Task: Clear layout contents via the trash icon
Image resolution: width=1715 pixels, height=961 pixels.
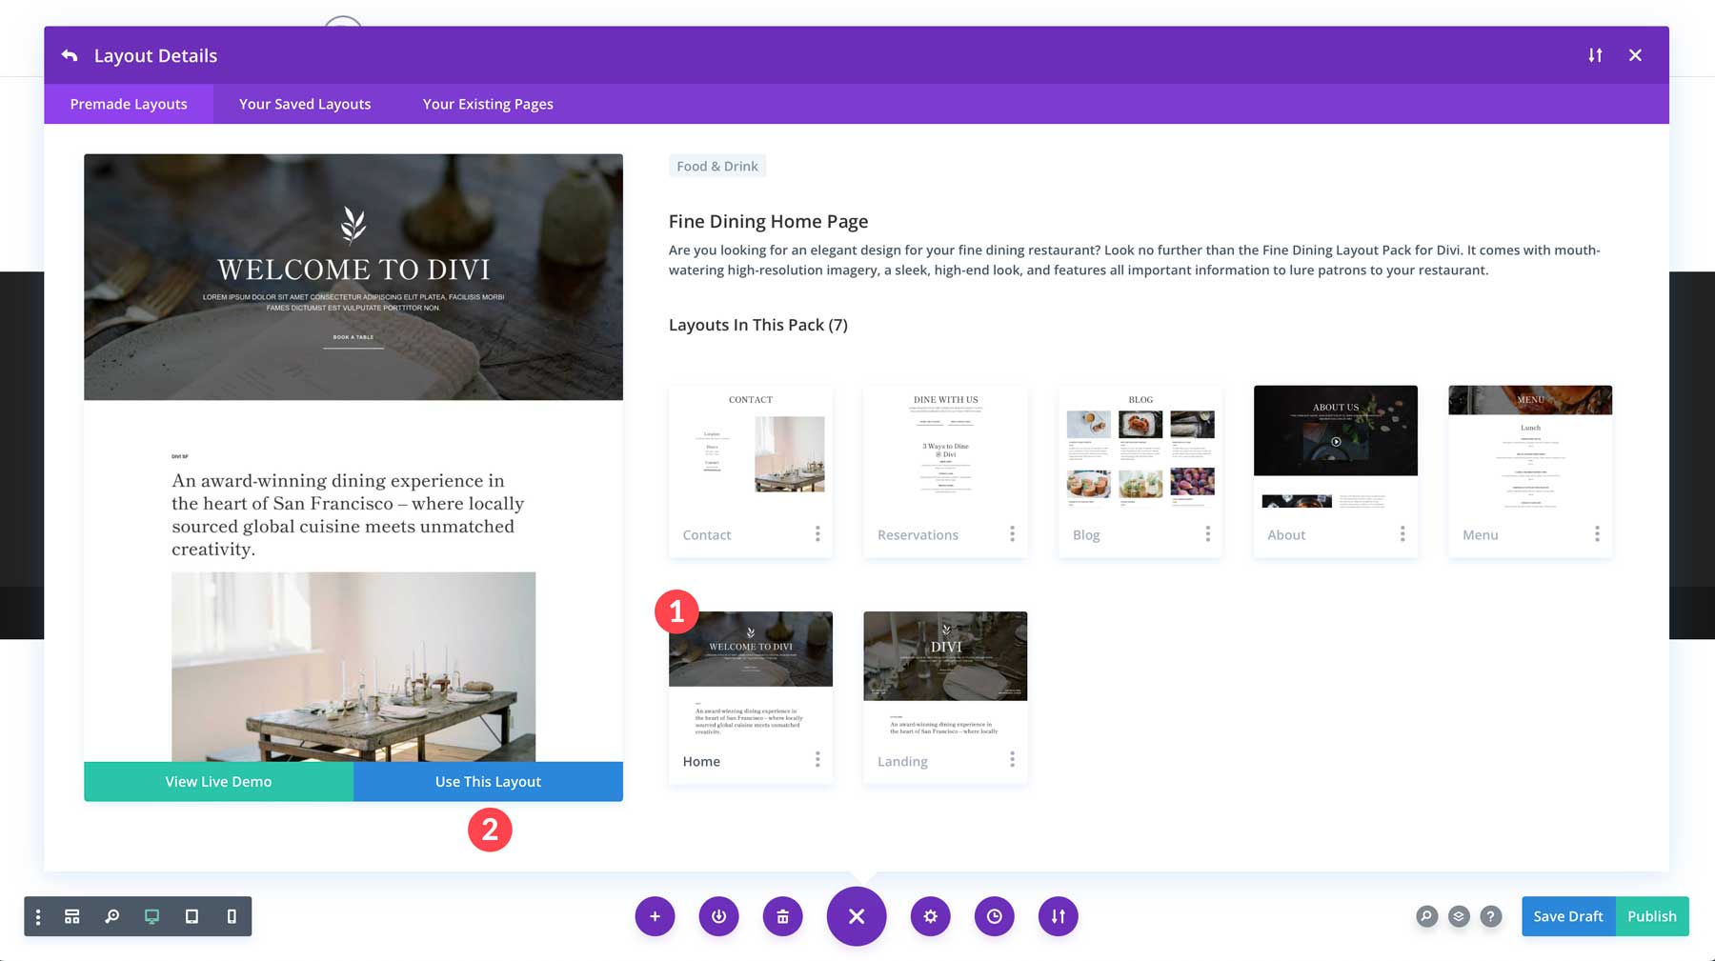Action: click(782, 916)
